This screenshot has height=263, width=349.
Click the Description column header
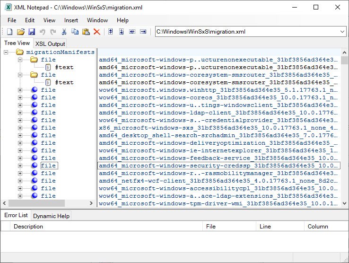28,227
